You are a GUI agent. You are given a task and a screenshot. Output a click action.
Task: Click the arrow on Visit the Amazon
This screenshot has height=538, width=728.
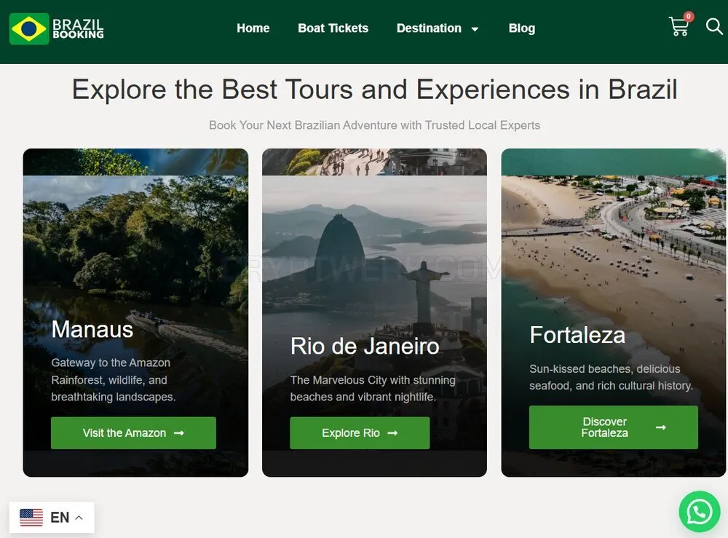tap(179, 433)
